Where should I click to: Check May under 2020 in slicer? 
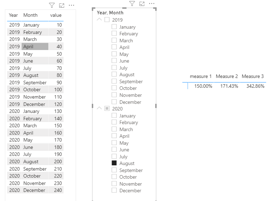[x=114, y=142]
